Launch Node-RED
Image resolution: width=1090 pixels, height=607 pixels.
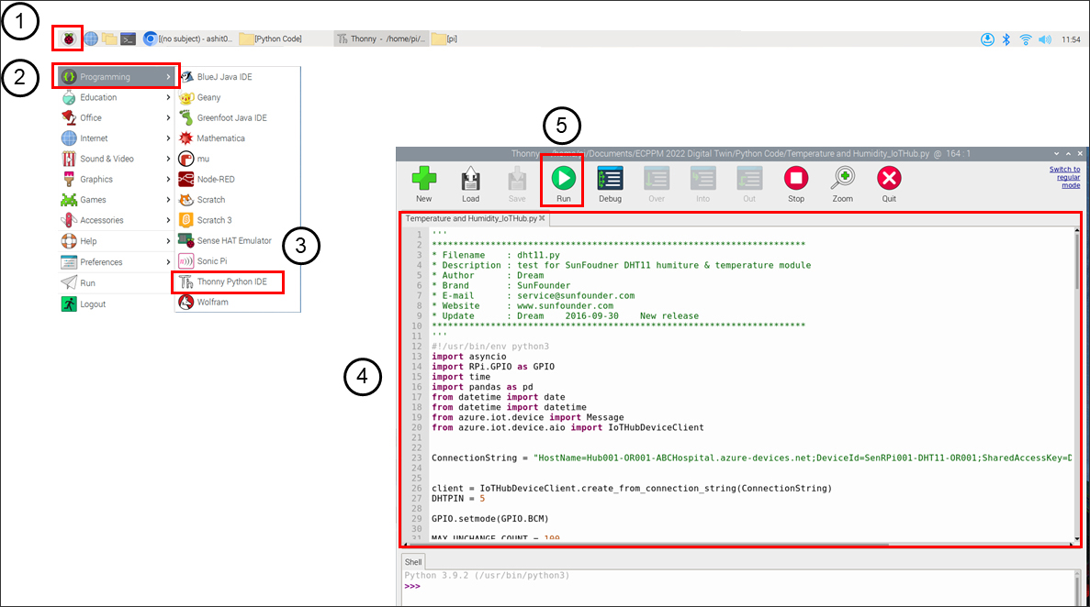(238, 179)
